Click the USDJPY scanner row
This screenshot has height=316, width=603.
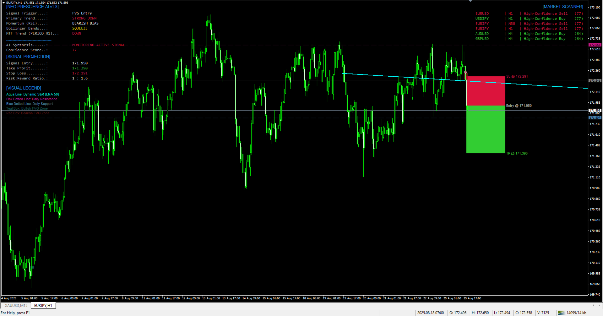click(529, 19)
